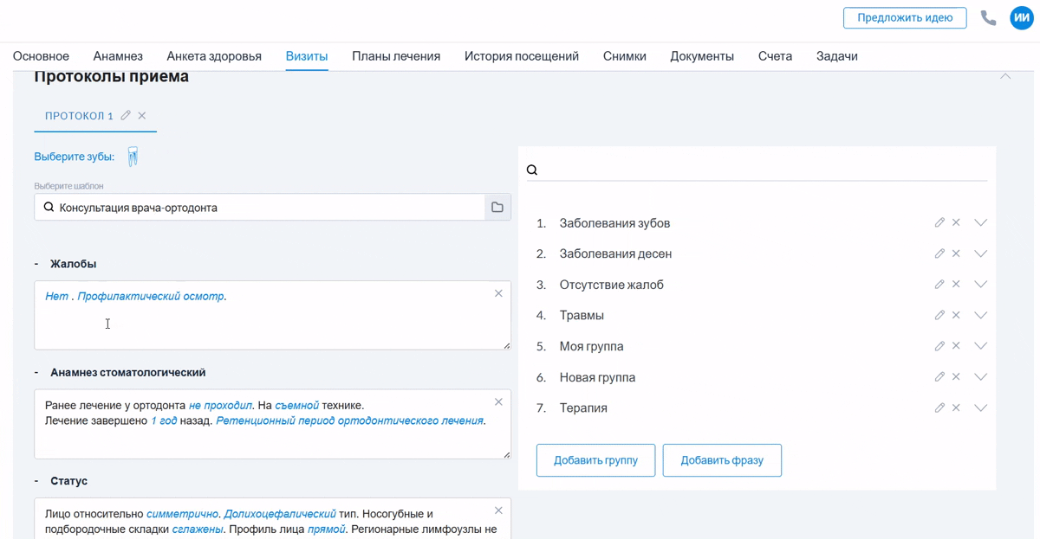Viewport: 1040px width, 539px height.
Task: Open the Анкета здоровья tab
Action: click(x=214, y=56)
